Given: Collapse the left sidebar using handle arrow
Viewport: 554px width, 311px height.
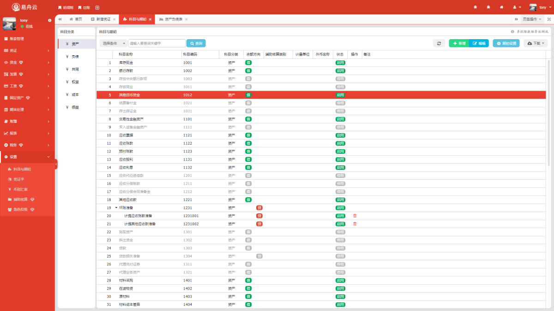Looking at the screenshot, I should pyautogui.click(x=56, y=164).
